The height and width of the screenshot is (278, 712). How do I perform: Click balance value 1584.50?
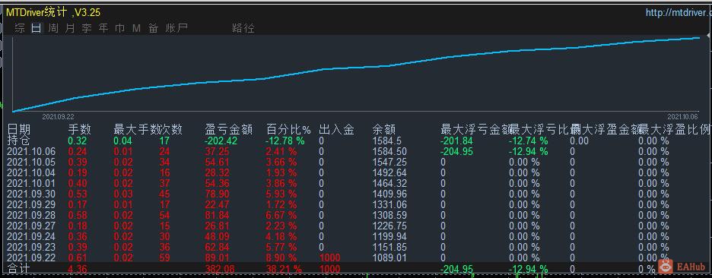coord(389,151)
